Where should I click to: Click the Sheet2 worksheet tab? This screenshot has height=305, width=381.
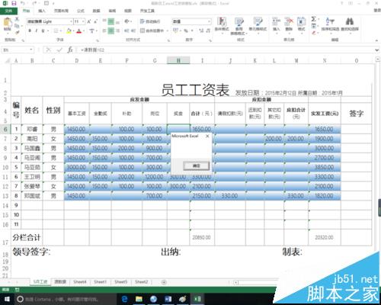[x=141, y=282]
